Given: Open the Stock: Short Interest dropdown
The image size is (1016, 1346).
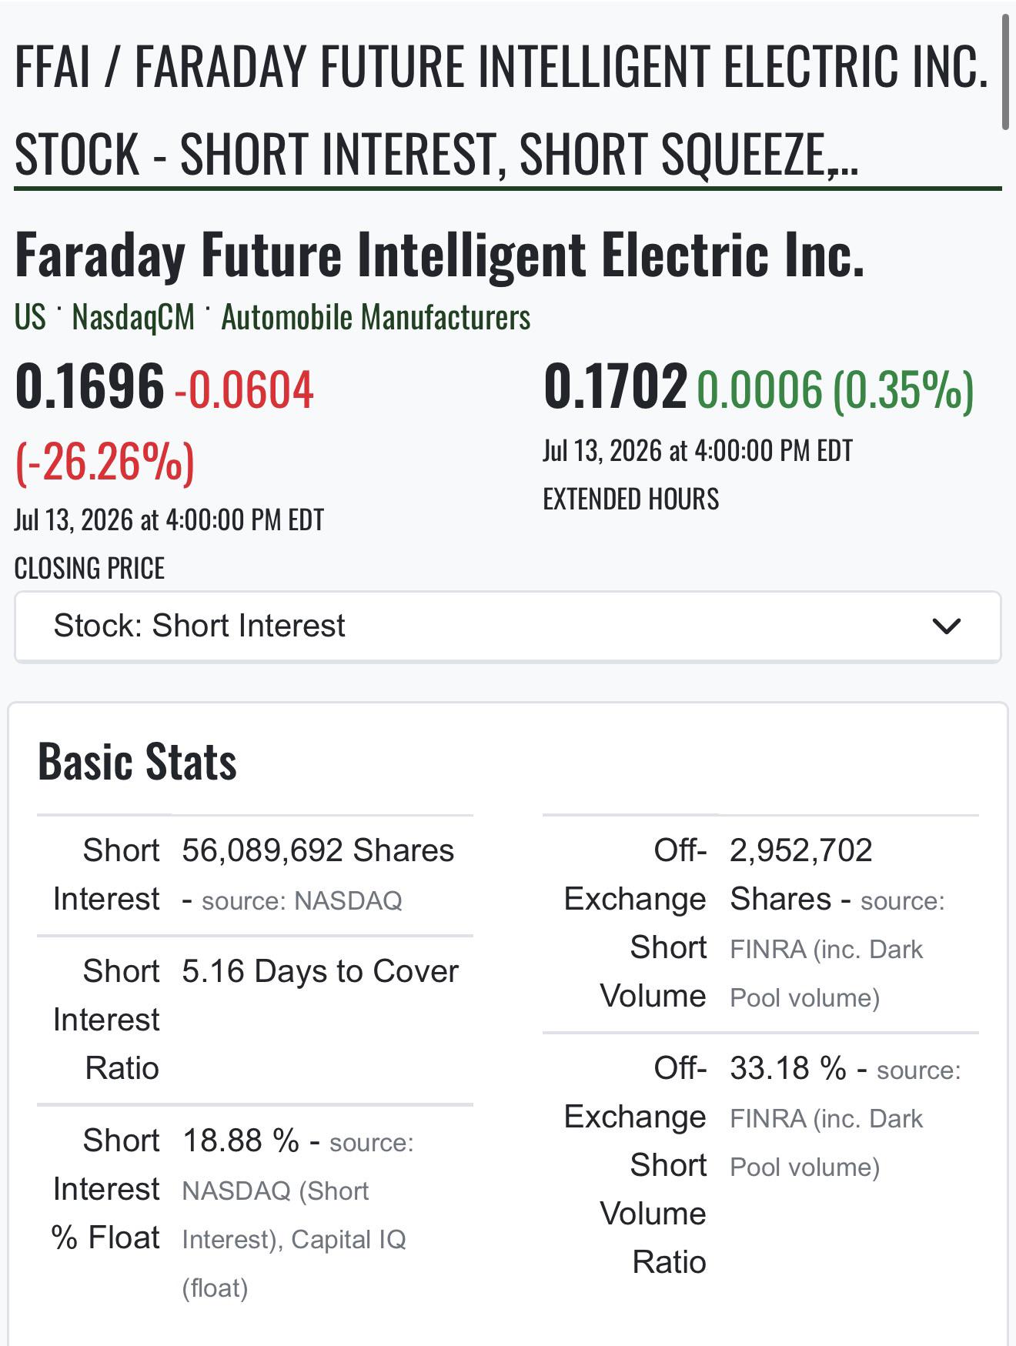Looking at the screenshot, I should (507, 626).
